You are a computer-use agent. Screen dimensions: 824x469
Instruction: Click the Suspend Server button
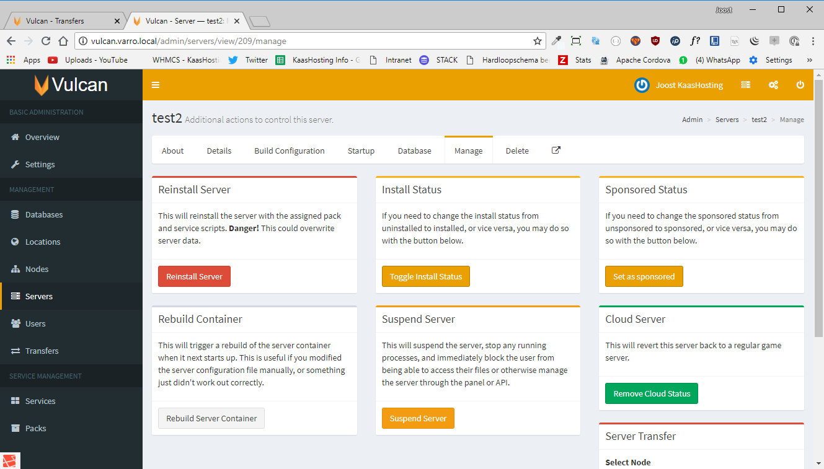(418, 418)
